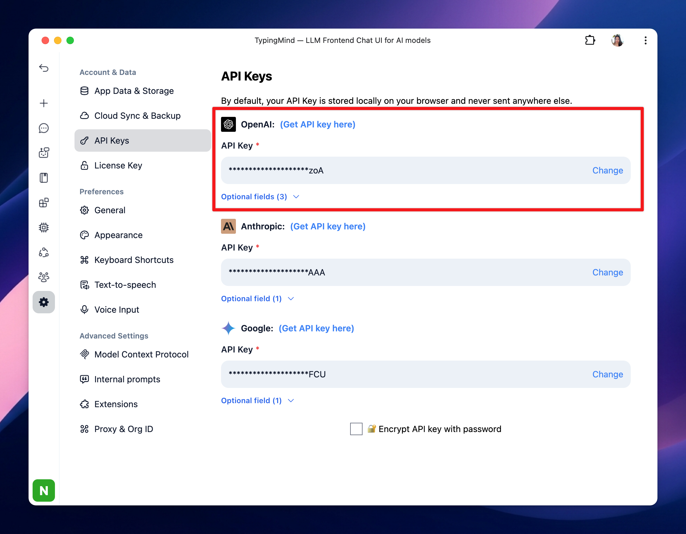Click the Google sparkle logo icon
686x534 pixels.
[x=228, y=328]
